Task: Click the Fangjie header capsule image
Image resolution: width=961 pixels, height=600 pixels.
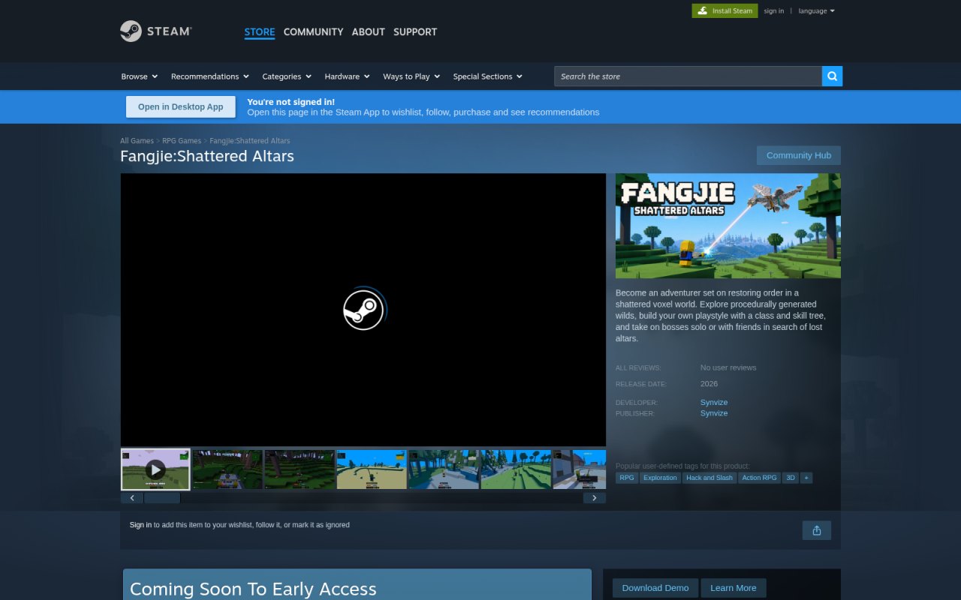Action: coord(728,226)
